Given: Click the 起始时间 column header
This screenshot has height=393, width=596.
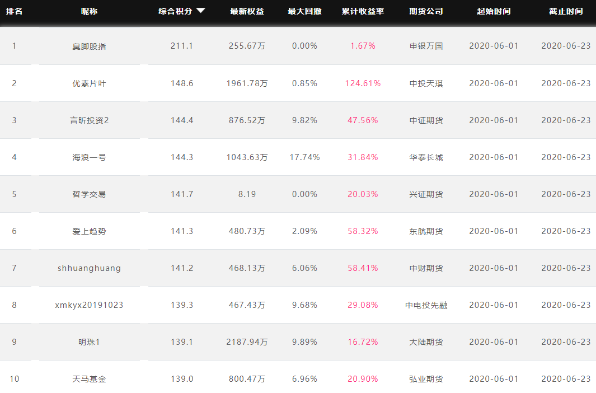Looking at the screenshot, I should pyautogui.click(x=494, y=11).
